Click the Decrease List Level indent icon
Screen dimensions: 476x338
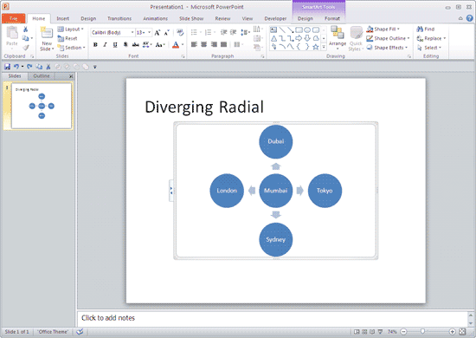(x=224, y=32)
